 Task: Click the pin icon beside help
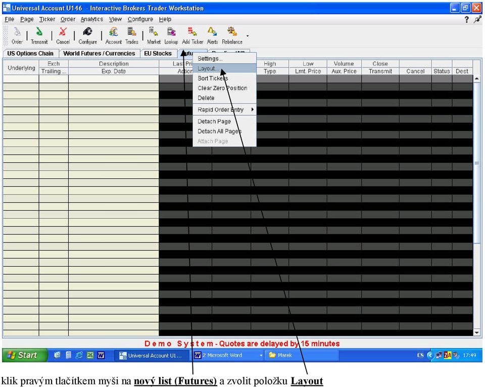(477, 20)
